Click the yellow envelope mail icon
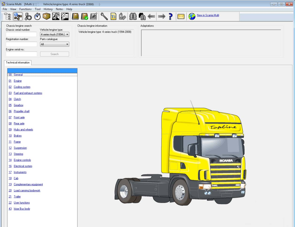 pos(181,16)
